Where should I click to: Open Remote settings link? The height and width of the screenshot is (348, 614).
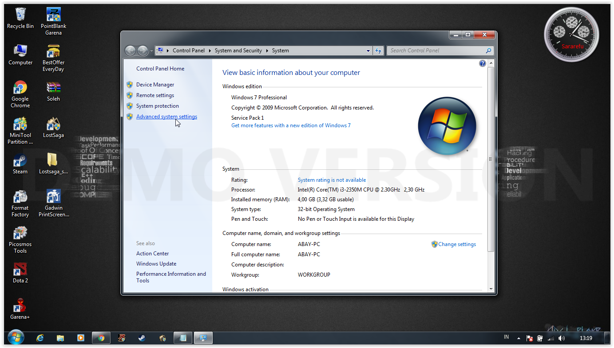[x=155, y=95]
